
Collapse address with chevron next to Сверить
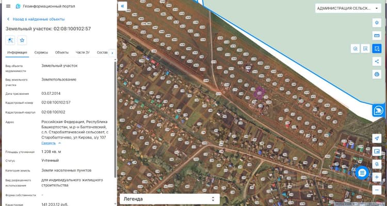click(x=59, y=143)
